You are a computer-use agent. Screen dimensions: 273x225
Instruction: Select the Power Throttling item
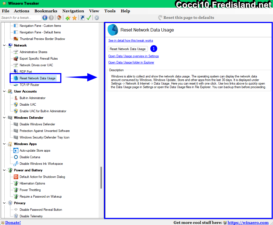(30, 190)
